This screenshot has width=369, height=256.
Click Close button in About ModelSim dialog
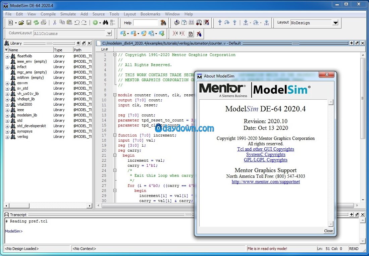pos(328,231)
